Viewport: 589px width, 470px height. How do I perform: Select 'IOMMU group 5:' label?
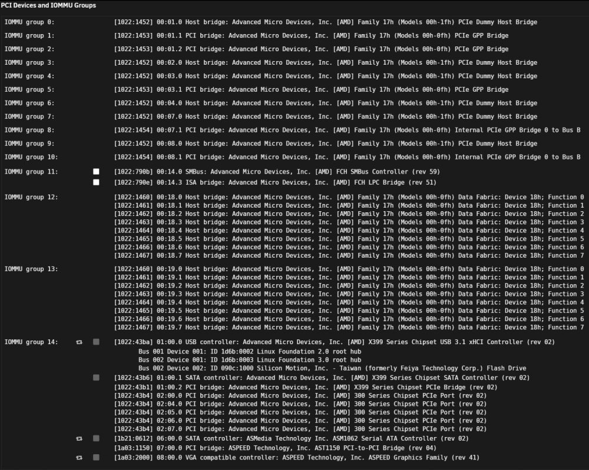(x=29, y=89)
